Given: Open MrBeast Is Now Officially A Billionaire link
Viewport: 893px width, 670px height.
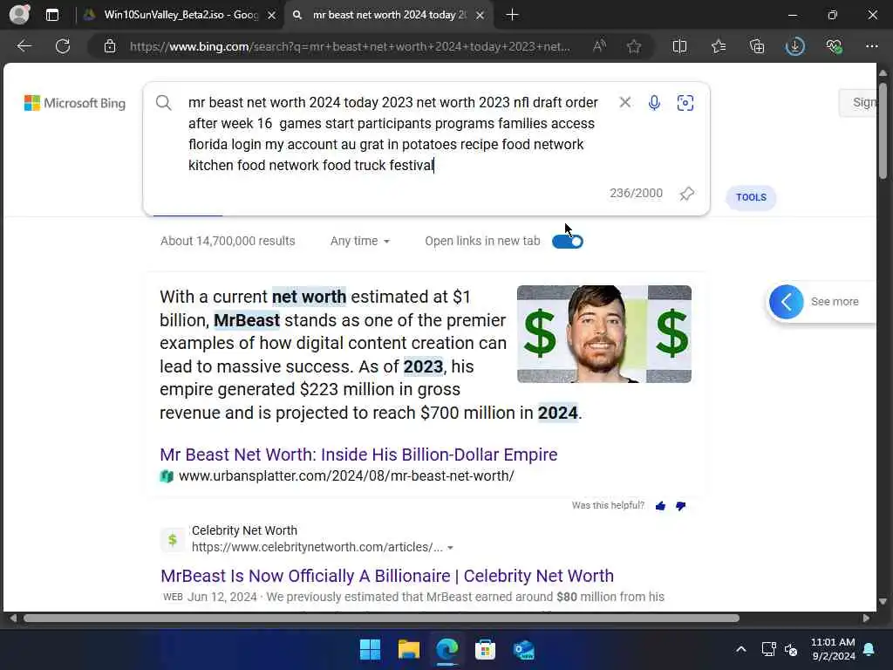Looking at the screenshot, I should pos(387,576).
